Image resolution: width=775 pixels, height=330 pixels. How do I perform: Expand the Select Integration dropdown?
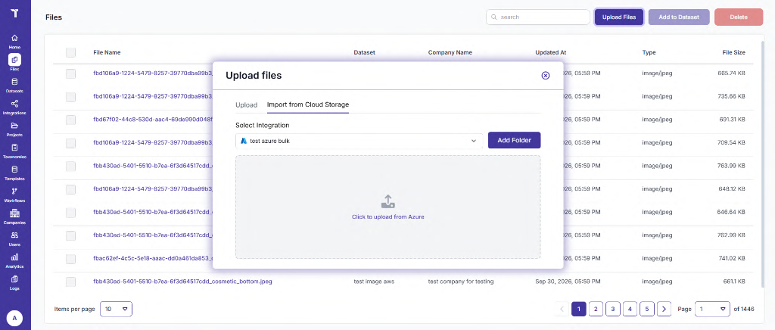[x=359, y=141]
